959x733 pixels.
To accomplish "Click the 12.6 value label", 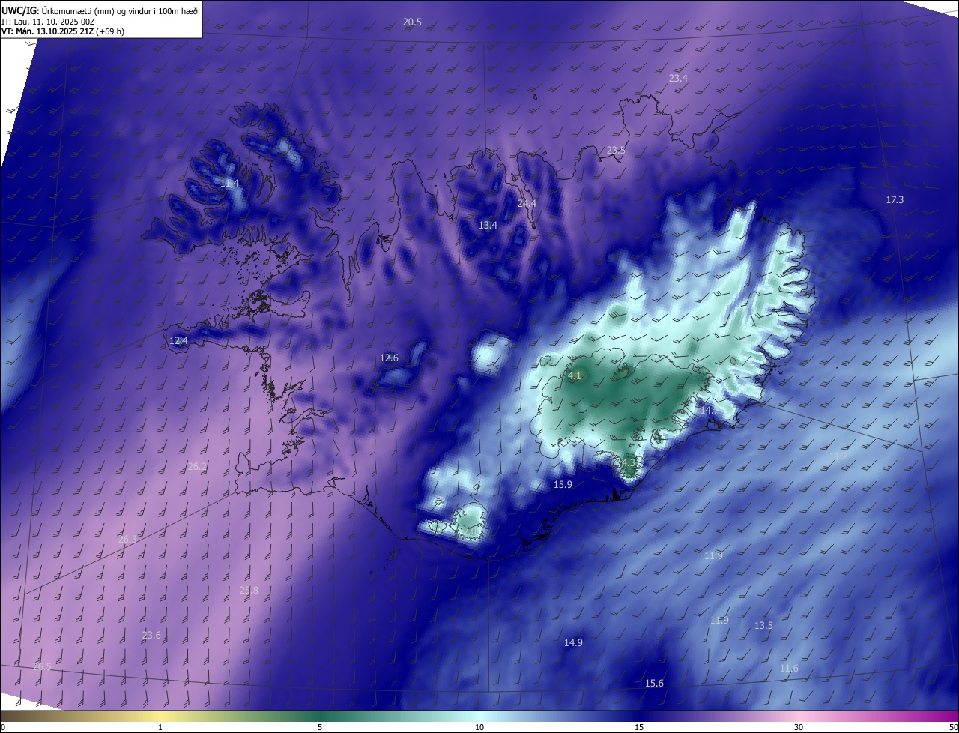I will pos(389,358).
